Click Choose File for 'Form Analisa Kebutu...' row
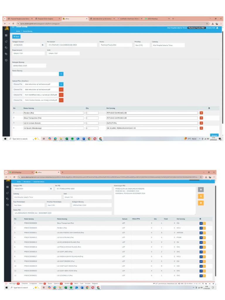225x300 pixels. 18,100
